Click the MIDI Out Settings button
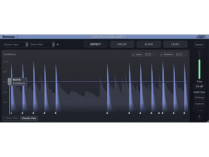 (199, 97)
